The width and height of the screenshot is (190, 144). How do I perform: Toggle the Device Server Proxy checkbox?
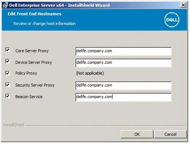[7, 61]
